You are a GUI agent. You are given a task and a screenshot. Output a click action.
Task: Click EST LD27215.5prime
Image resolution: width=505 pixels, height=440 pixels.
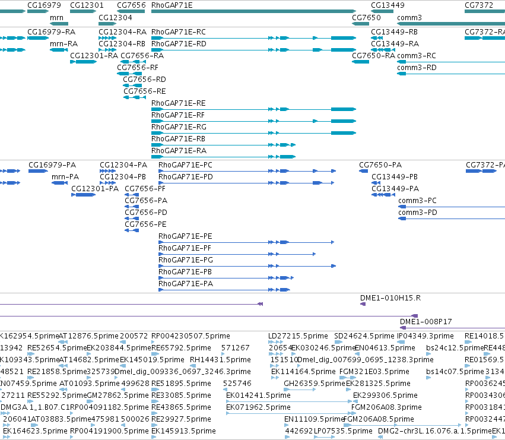point(275,342)
